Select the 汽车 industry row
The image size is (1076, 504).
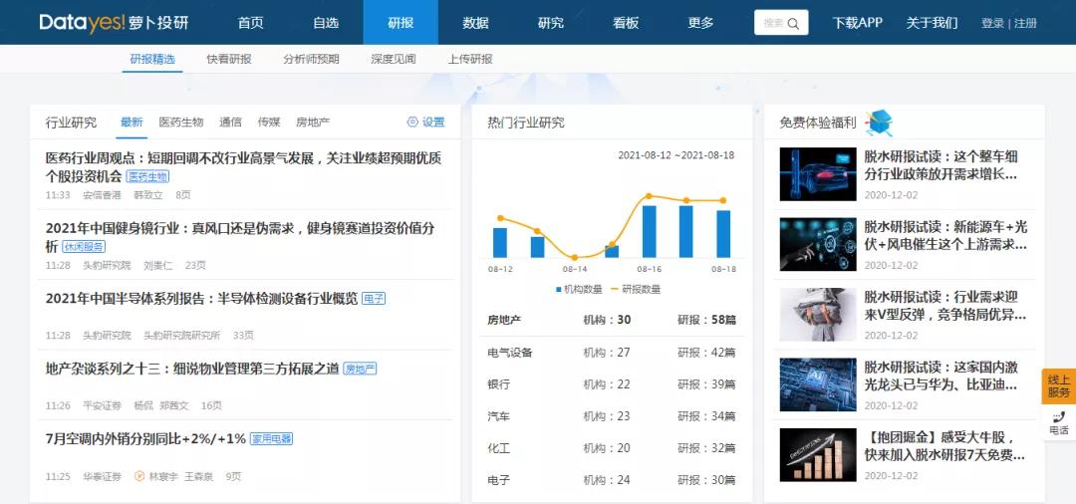click(612, 416)
